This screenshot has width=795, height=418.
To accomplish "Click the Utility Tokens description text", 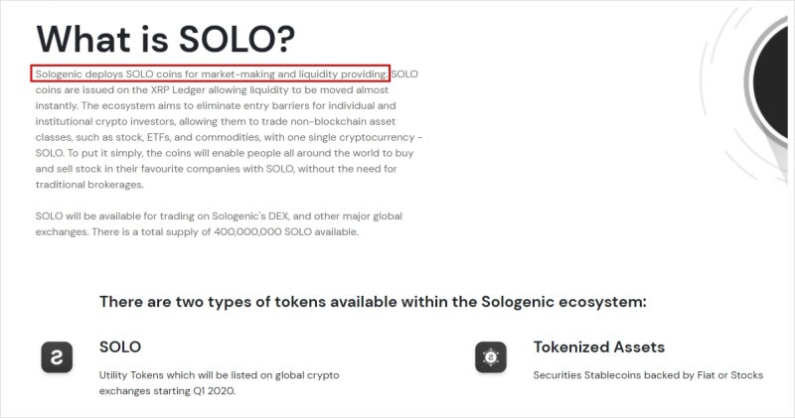I will pos(219,383).
